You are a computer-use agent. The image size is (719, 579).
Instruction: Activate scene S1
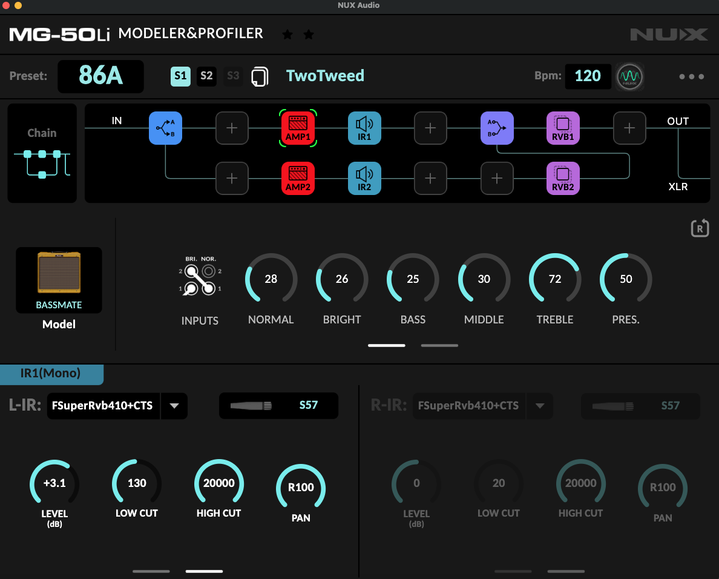point(181,76)
